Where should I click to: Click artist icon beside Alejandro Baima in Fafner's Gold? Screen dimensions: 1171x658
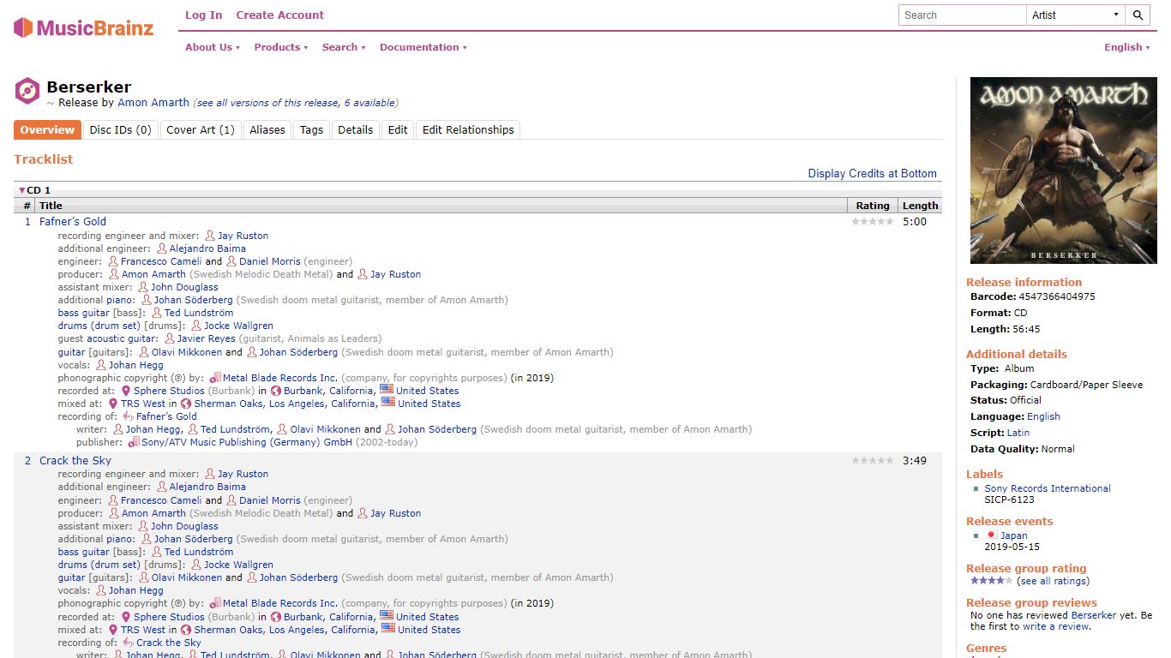point(162,248)
